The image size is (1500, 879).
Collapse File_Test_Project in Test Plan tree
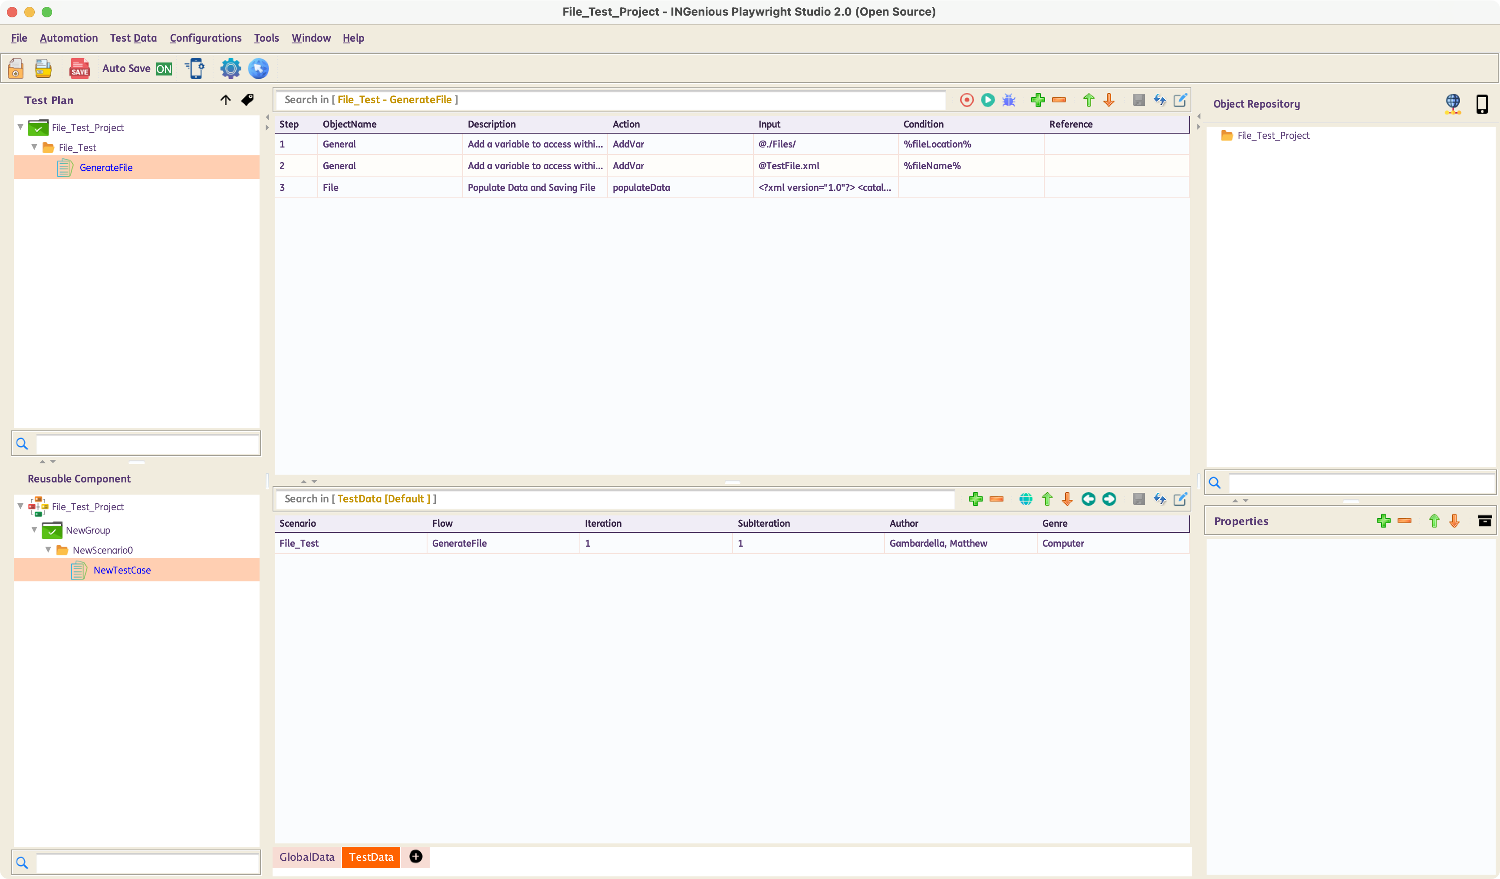click(x=20, y=127)
